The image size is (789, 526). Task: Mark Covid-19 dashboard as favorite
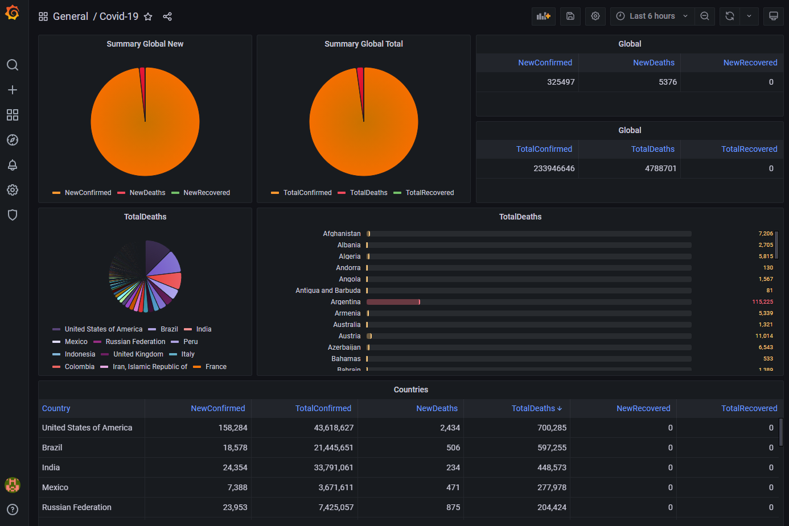[x=148, y=16]
